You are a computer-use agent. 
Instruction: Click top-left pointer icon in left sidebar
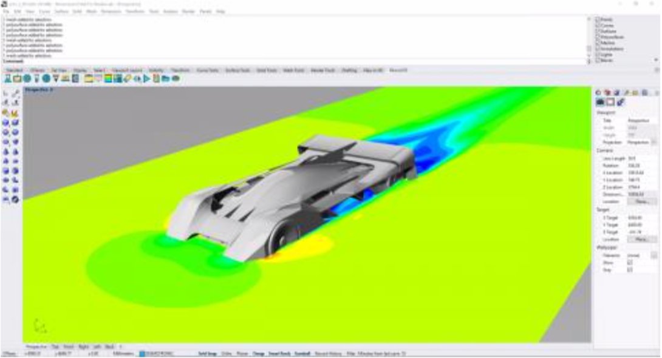(x=6, y=93)
